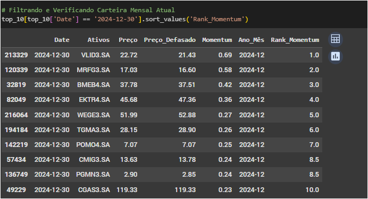Select the Momentum column header
The width and height of the screenshot is (368, 199).
point(217,40)
